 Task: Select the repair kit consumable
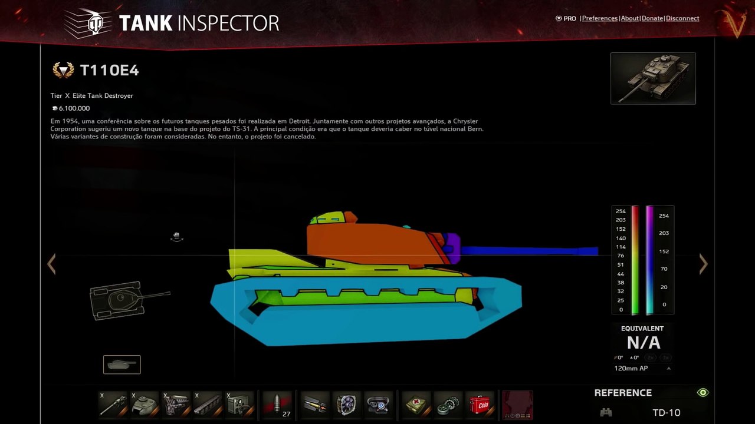448,405
